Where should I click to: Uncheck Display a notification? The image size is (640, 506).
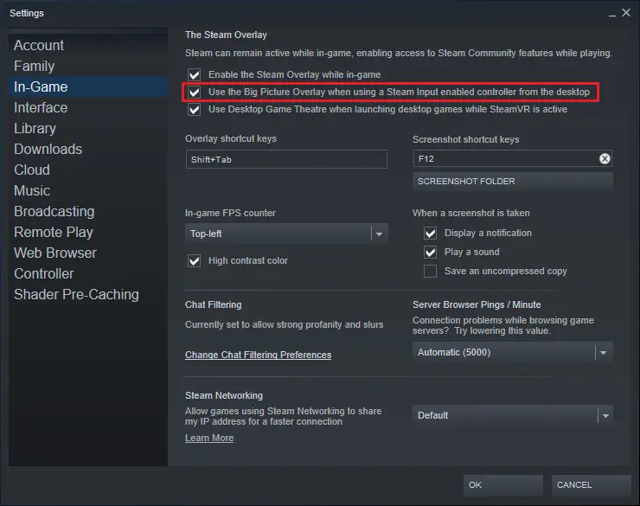point(430,233)
